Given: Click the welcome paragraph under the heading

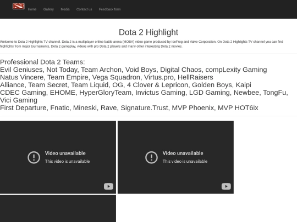Looking at the screenshot, I should [141, 44].
